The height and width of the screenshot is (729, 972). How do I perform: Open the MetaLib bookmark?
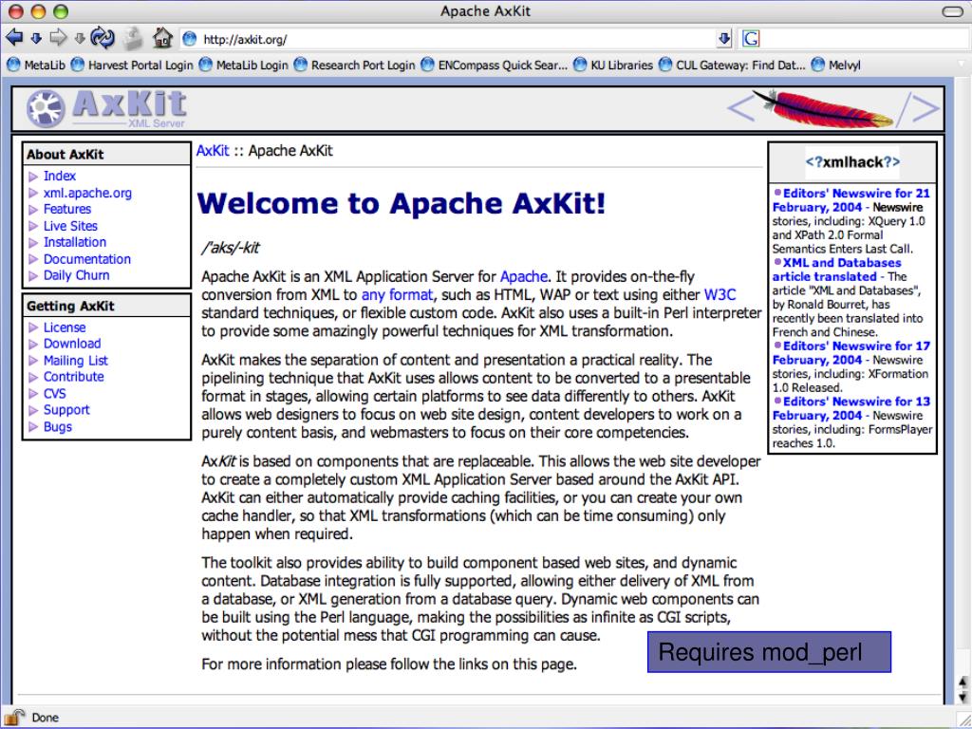(x=36, y=65)
